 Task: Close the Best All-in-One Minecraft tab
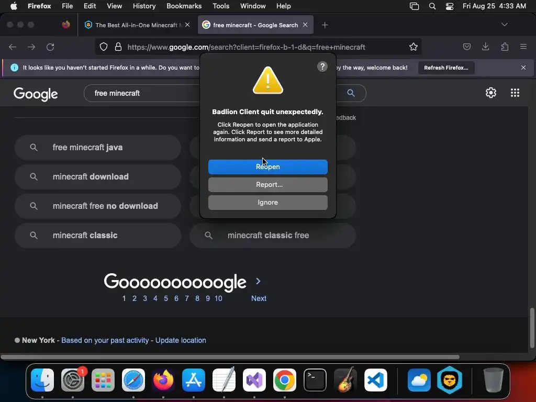point(187,25)
